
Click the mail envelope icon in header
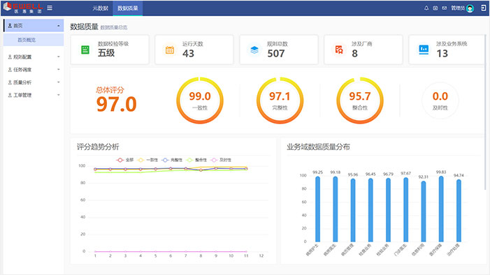click(445, 8)
